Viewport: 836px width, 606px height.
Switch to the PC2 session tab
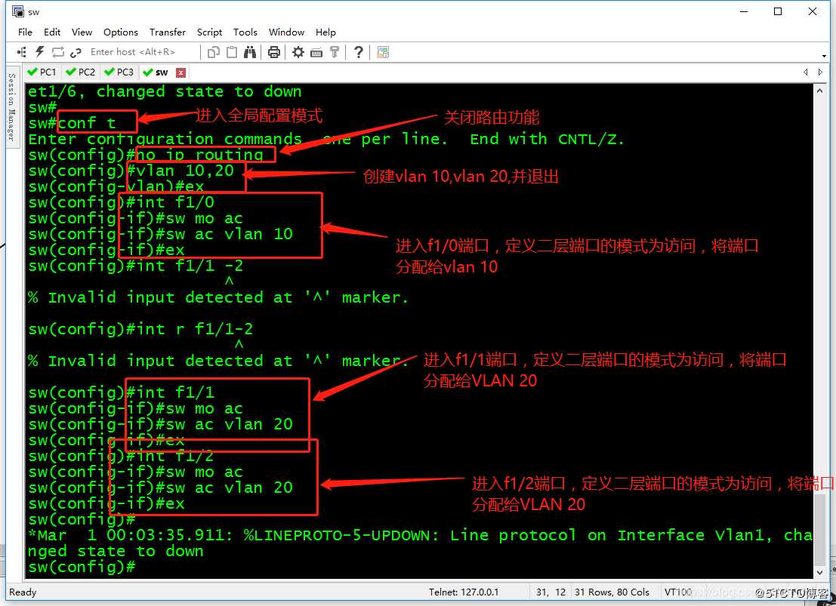coord(81,72)
